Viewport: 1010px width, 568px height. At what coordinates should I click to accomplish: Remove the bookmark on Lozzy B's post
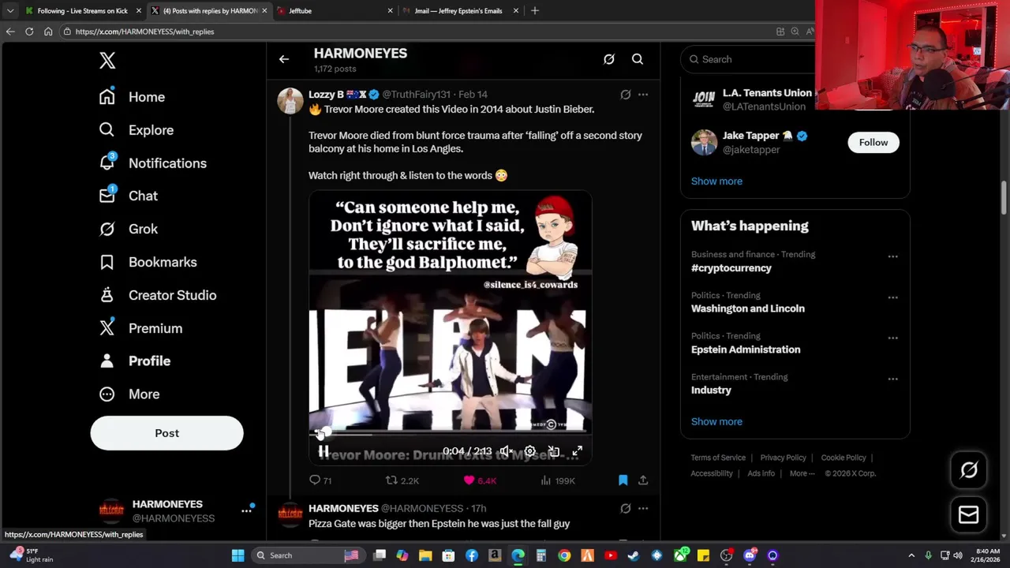(623, 480)
